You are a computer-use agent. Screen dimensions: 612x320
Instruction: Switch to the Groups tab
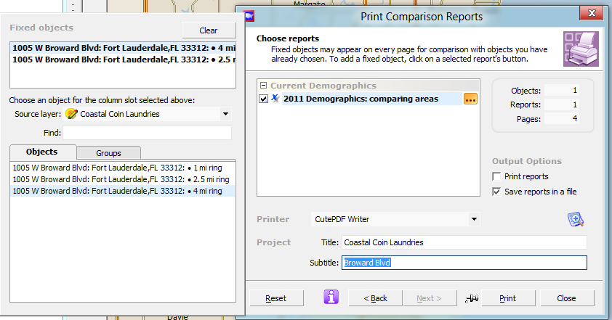[108, 153]
